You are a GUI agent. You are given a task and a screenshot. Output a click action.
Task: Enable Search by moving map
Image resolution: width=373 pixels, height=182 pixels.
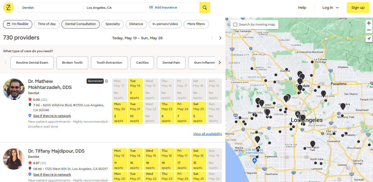coord(235,24)
